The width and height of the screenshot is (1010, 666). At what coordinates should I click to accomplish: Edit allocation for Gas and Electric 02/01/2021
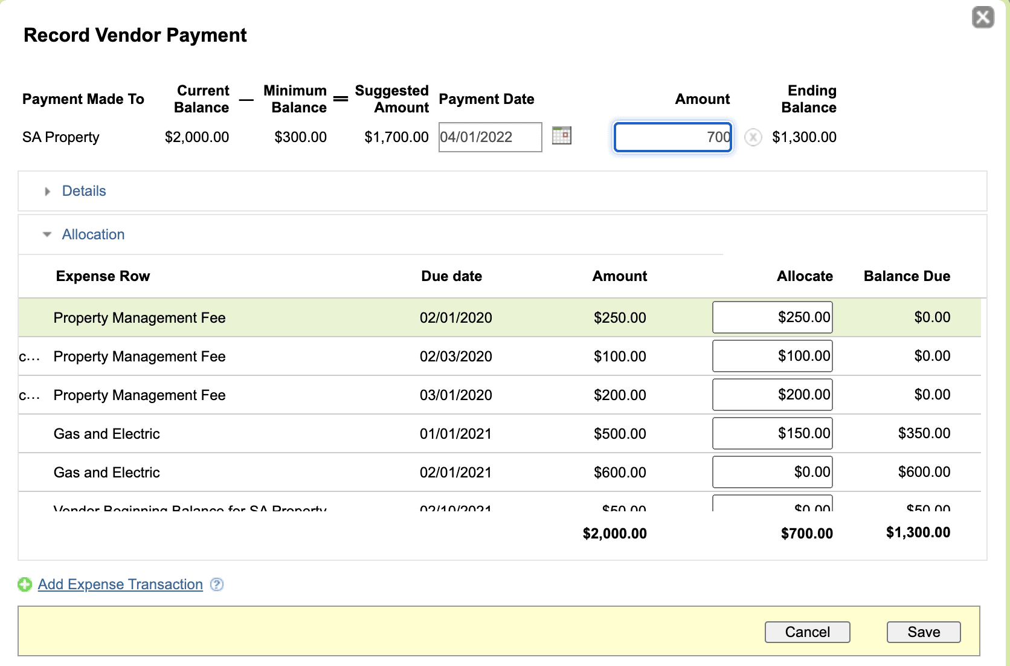pos(772,472)
